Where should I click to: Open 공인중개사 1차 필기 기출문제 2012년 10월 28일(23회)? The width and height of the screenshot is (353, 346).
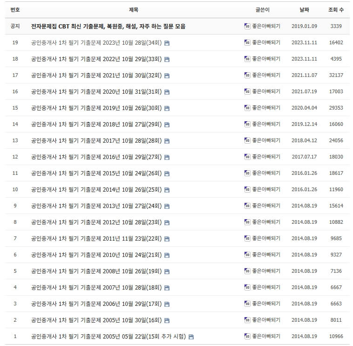pos(96,222)
